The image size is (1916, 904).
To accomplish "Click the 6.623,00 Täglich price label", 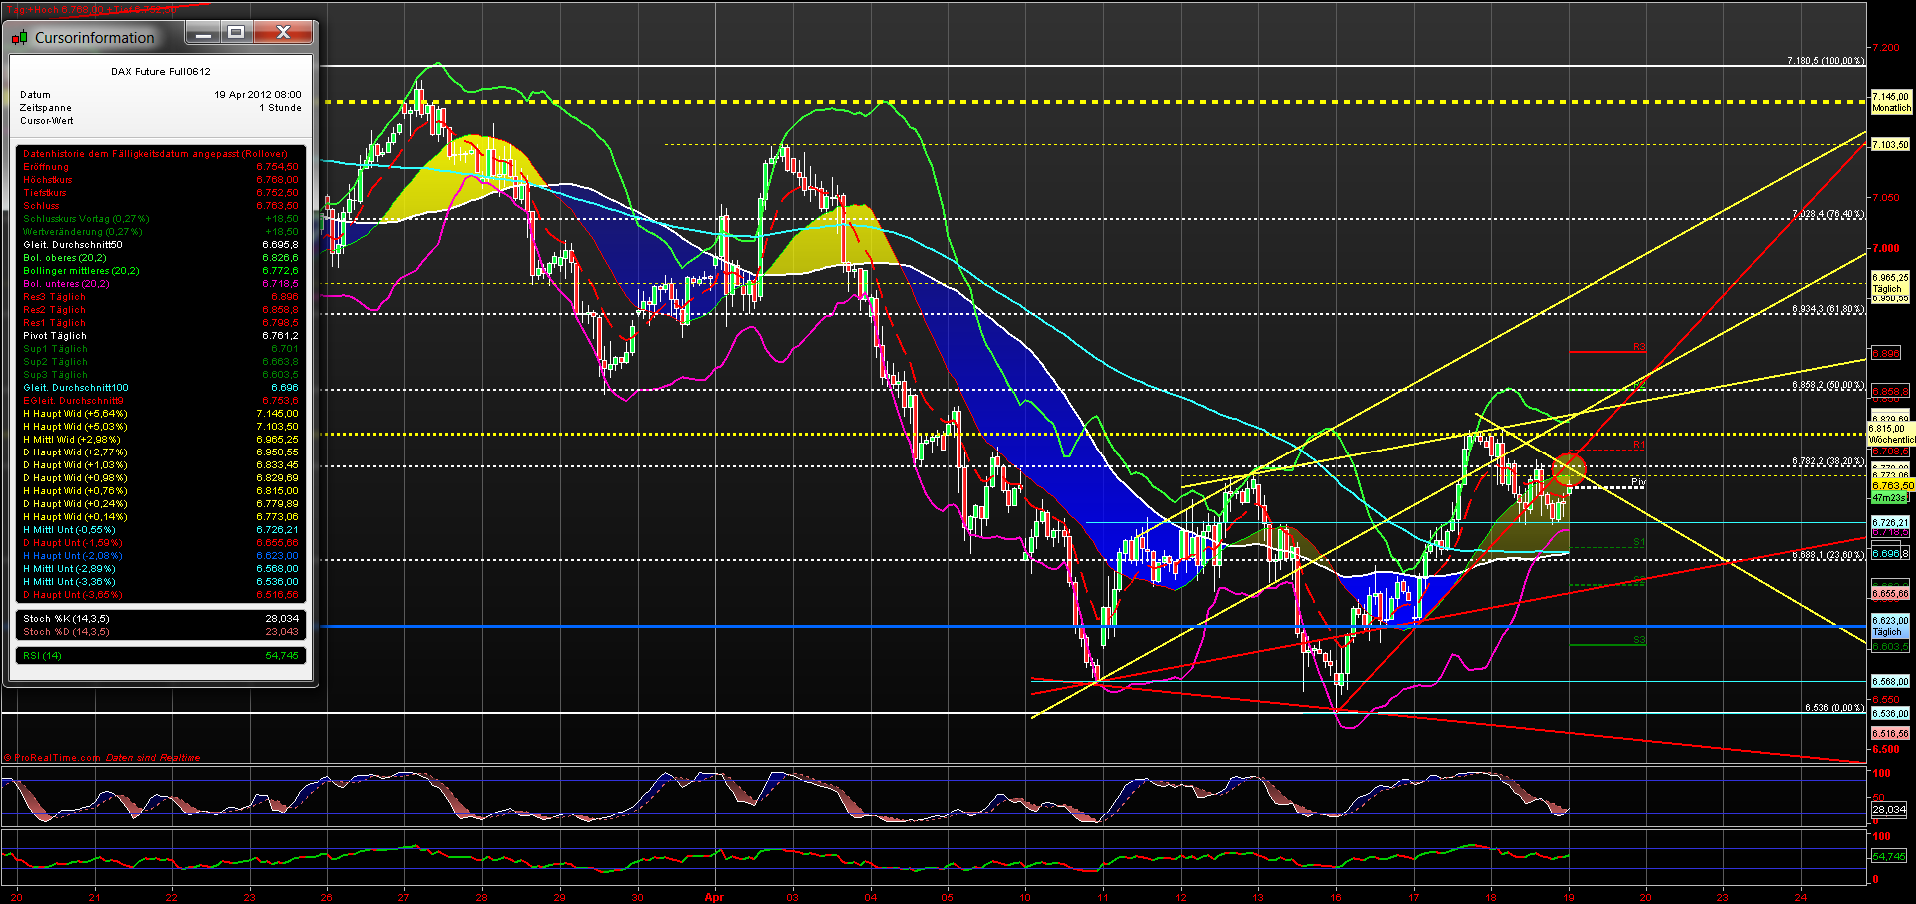I will 1890,626.
